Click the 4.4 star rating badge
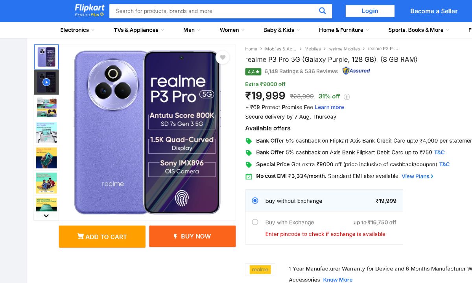This screenshot has width=472, height=283. coord(253,72)
